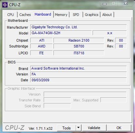The height and width of the screenshot is (133, 135).
Task: Click the Southbridge label
Action: point(19,46)
